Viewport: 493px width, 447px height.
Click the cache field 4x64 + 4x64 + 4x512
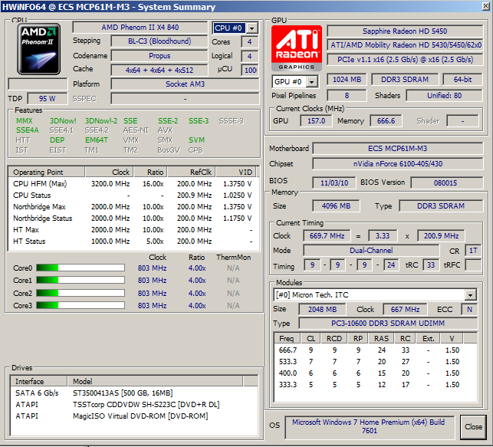click(x=159, y=70)
